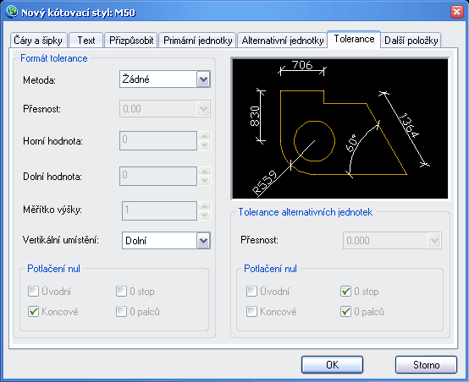Image resolution: width=469 pixels, height=382 pixels.
Task: Click the dimension preview image
Action: point(340,128)
